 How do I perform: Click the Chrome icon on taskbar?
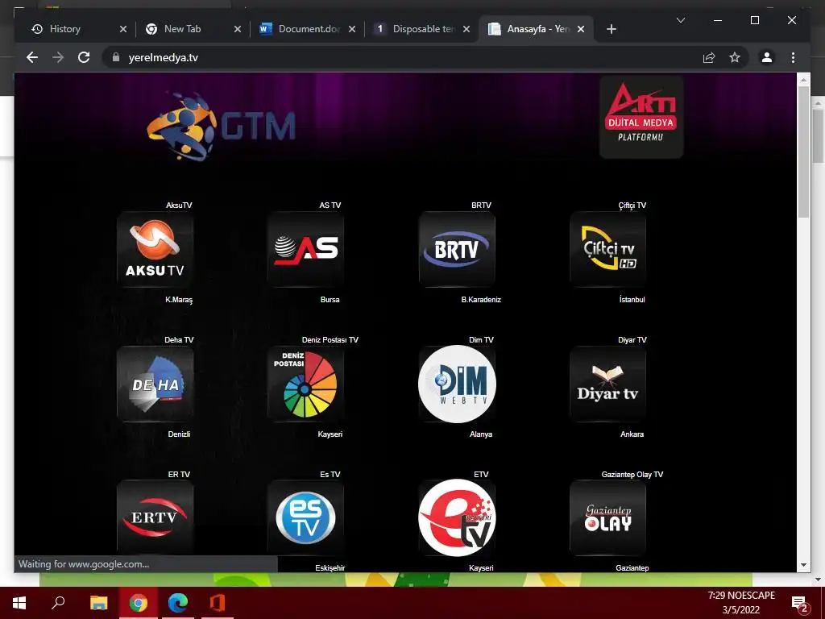(x=139, y=603)
